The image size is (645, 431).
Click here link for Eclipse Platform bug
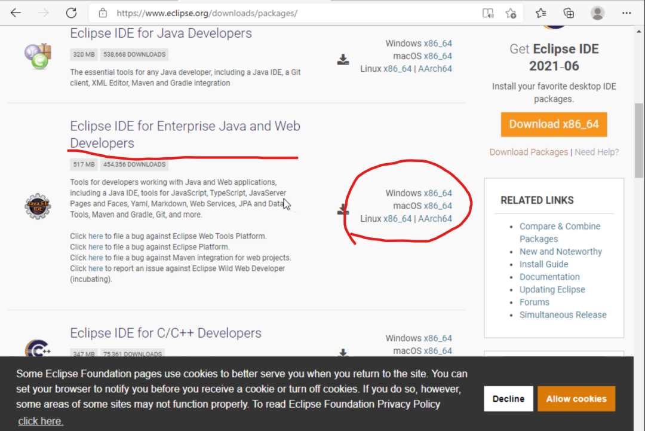[x=96, y=247]
